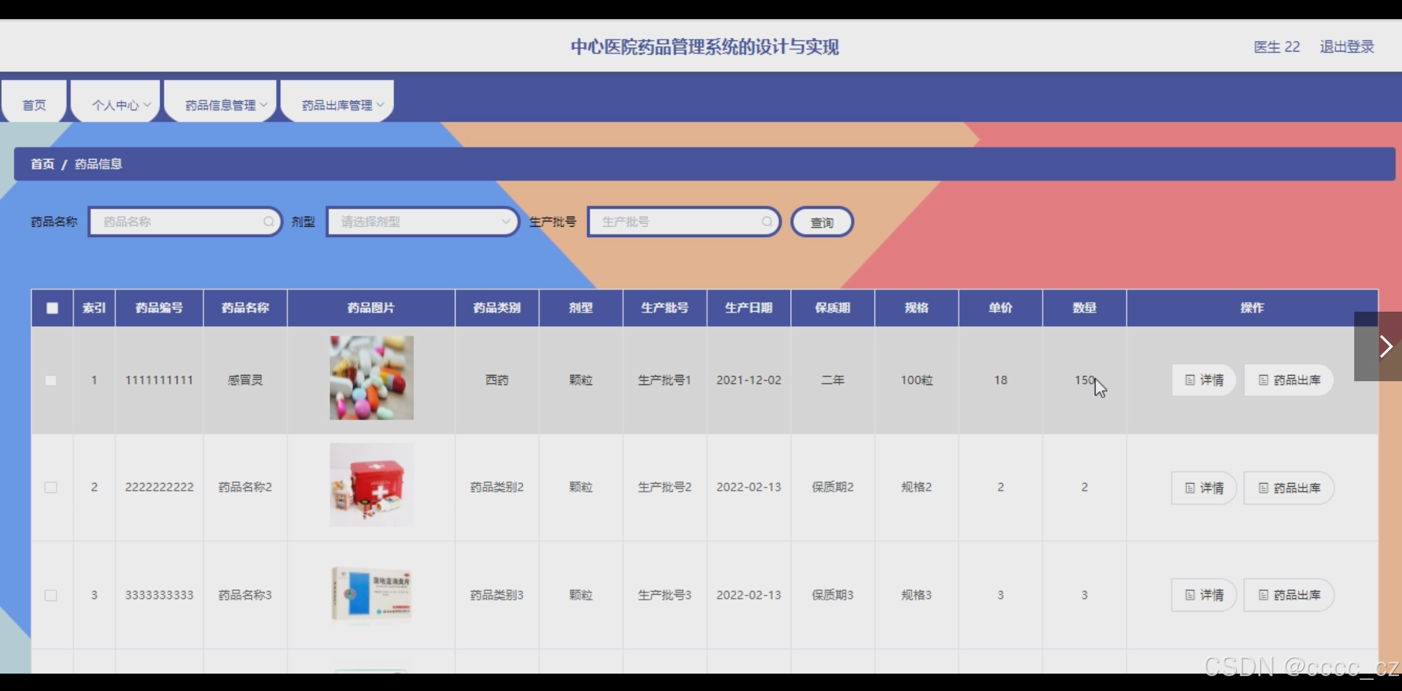Click the next arrow on the right edge

point(1385,346)
